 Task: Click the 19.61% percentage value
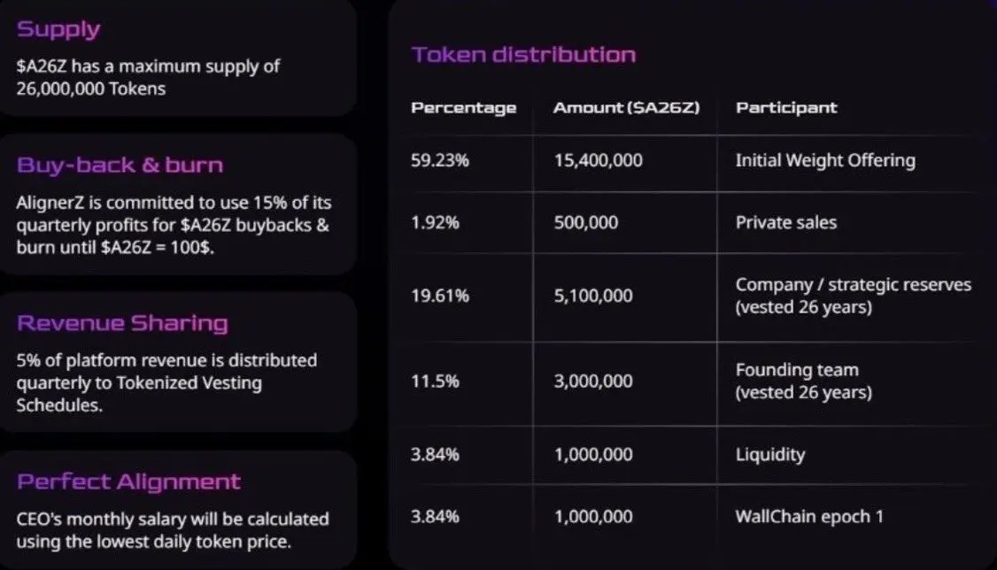point(439,296)
